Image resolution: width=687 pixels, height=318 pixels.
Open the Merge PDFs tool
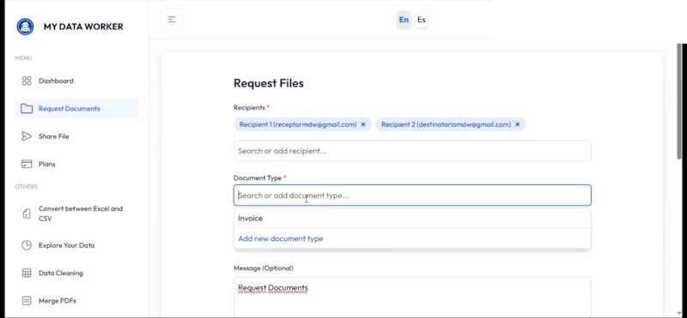click(x=76, y=301)
